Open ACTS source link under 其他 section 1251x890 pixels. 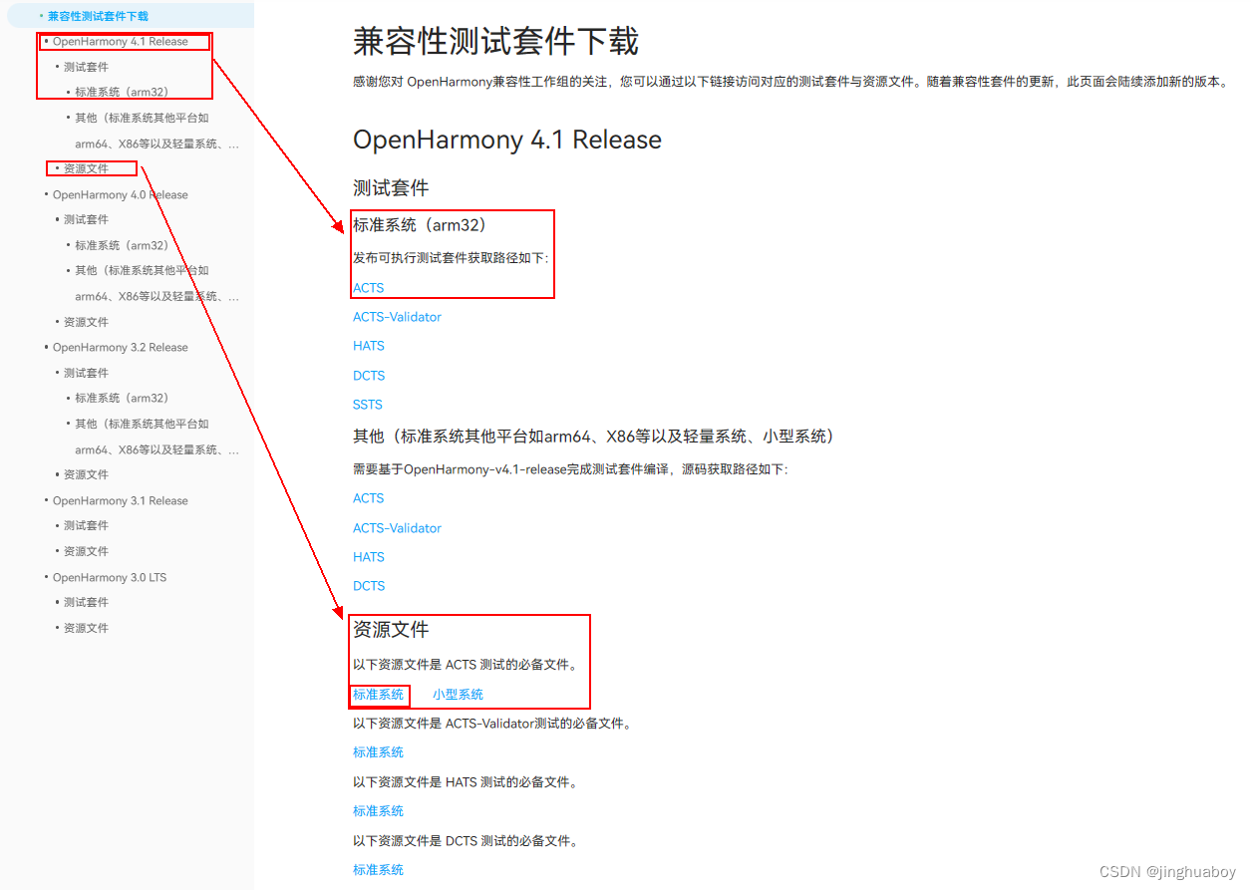368,498
